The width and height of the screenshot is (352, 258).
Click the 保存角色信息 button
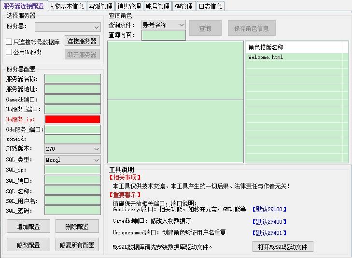(x=252, y=28)
